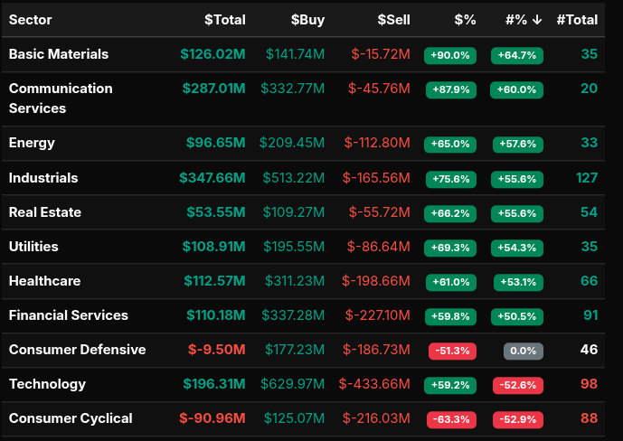
Task: Click the Consumer Defensive 0.0% gray badge
Action: [523, 351]
